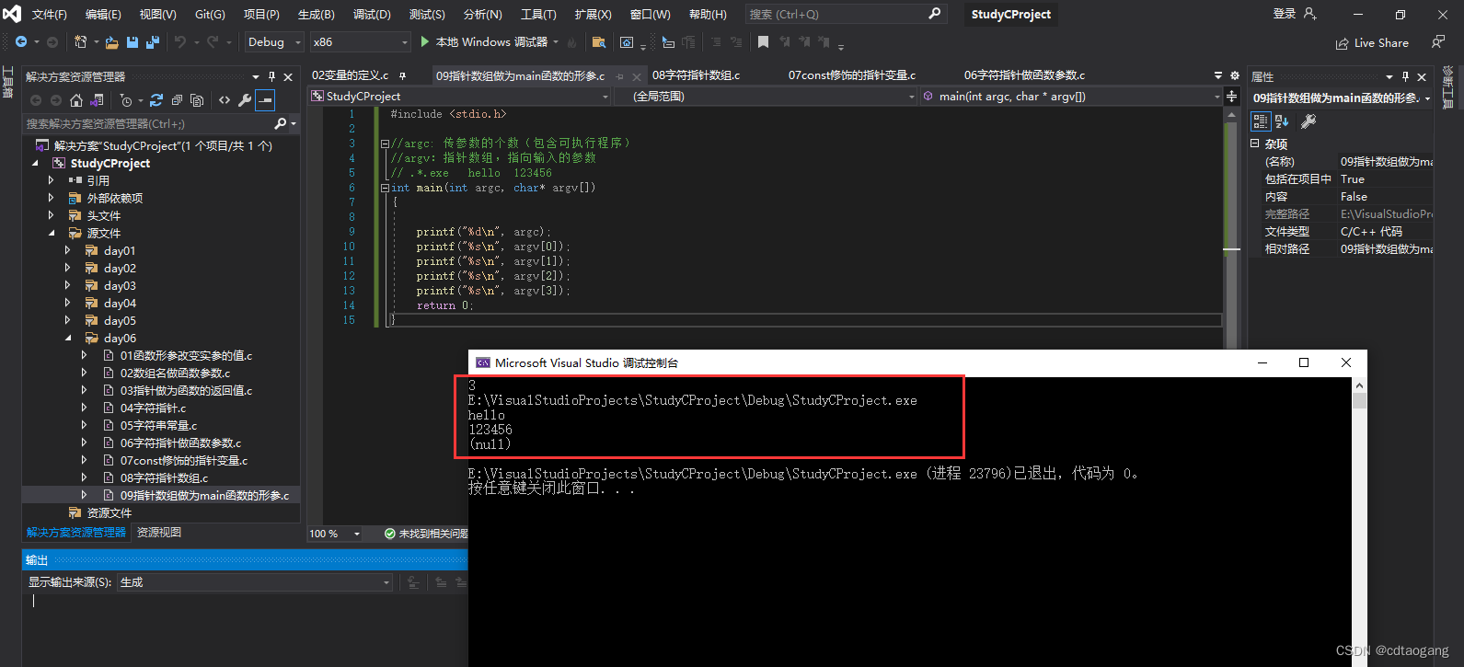Image resolution: width=1464 pixels, height=667 pixels.
Task: Select 资源文件 folder in Solution Explorer
Action: pos(109,512)
